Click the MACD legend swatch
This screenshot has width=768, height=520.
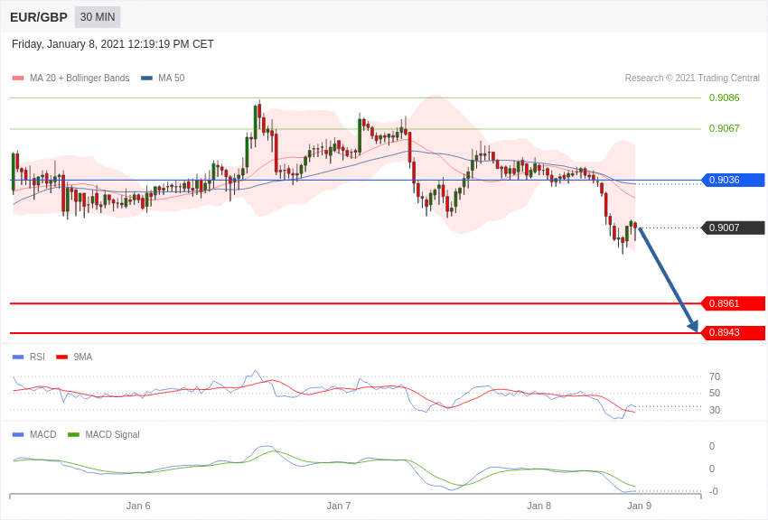(18, 434)
